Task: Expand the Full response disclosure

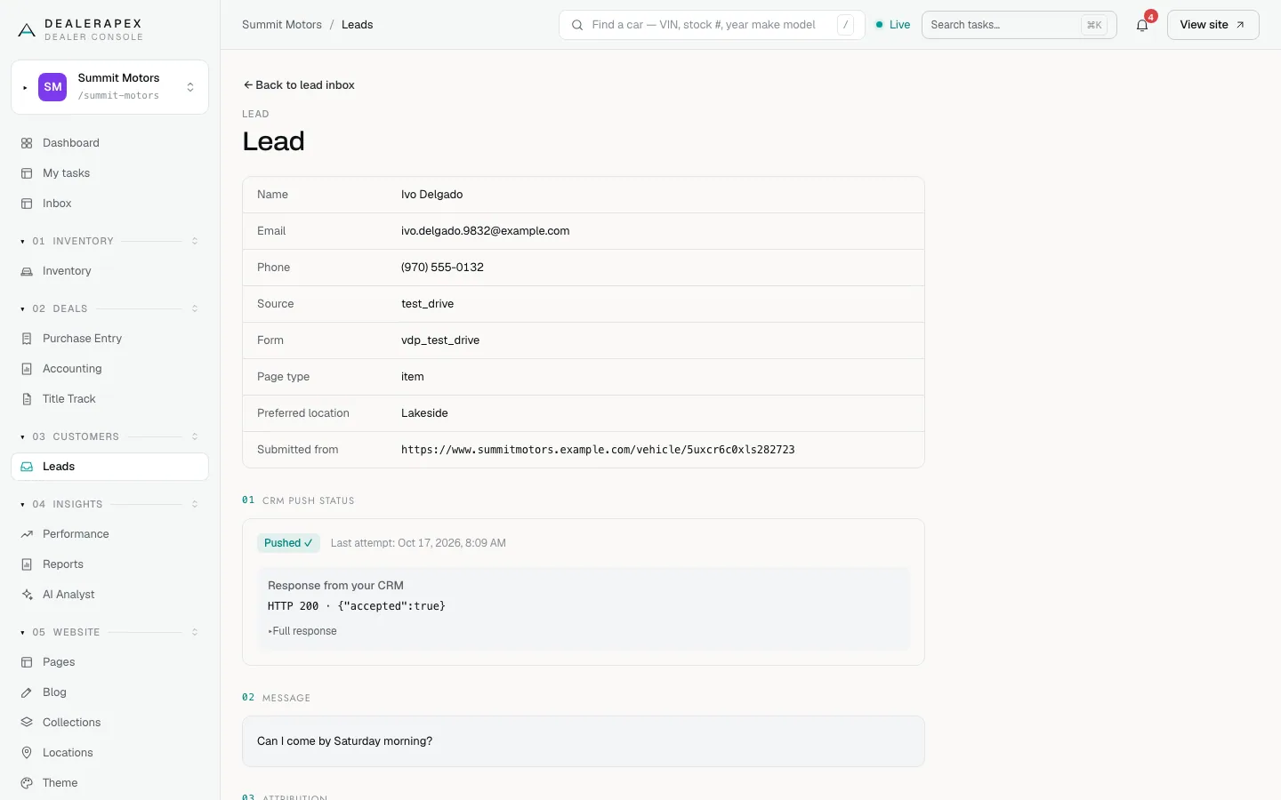Action: [x=302, y=631]
